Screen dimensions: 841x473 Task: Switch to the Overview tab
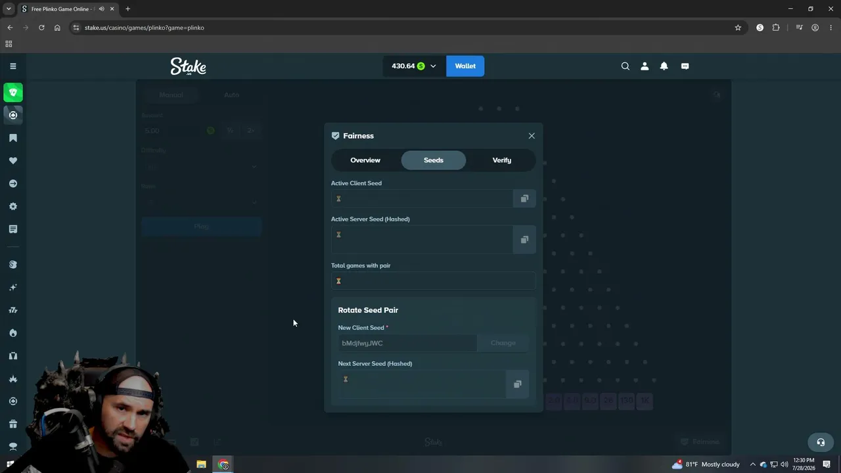point(365,160)
